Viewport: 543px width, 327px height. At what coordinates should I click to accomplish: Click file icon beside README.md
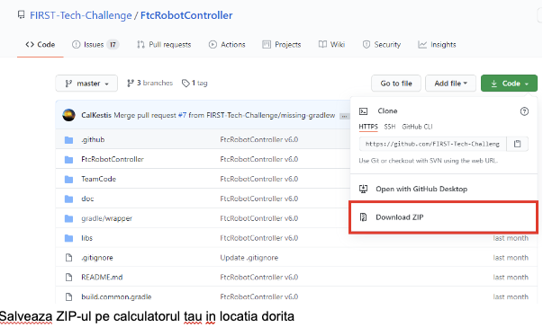point(69,278)
